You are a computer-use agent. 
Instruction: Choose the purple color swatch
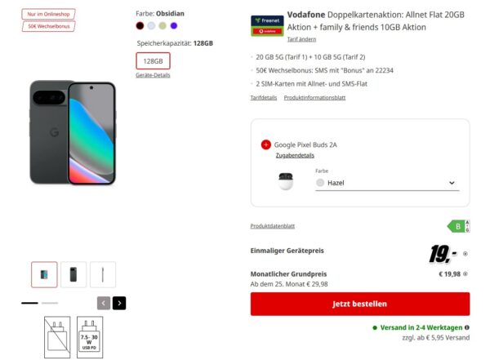point(174,26)
